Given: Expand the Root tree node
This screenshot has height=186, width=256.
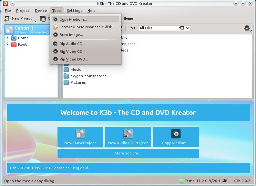Looking at the screenshot, I should click(7, 44).
